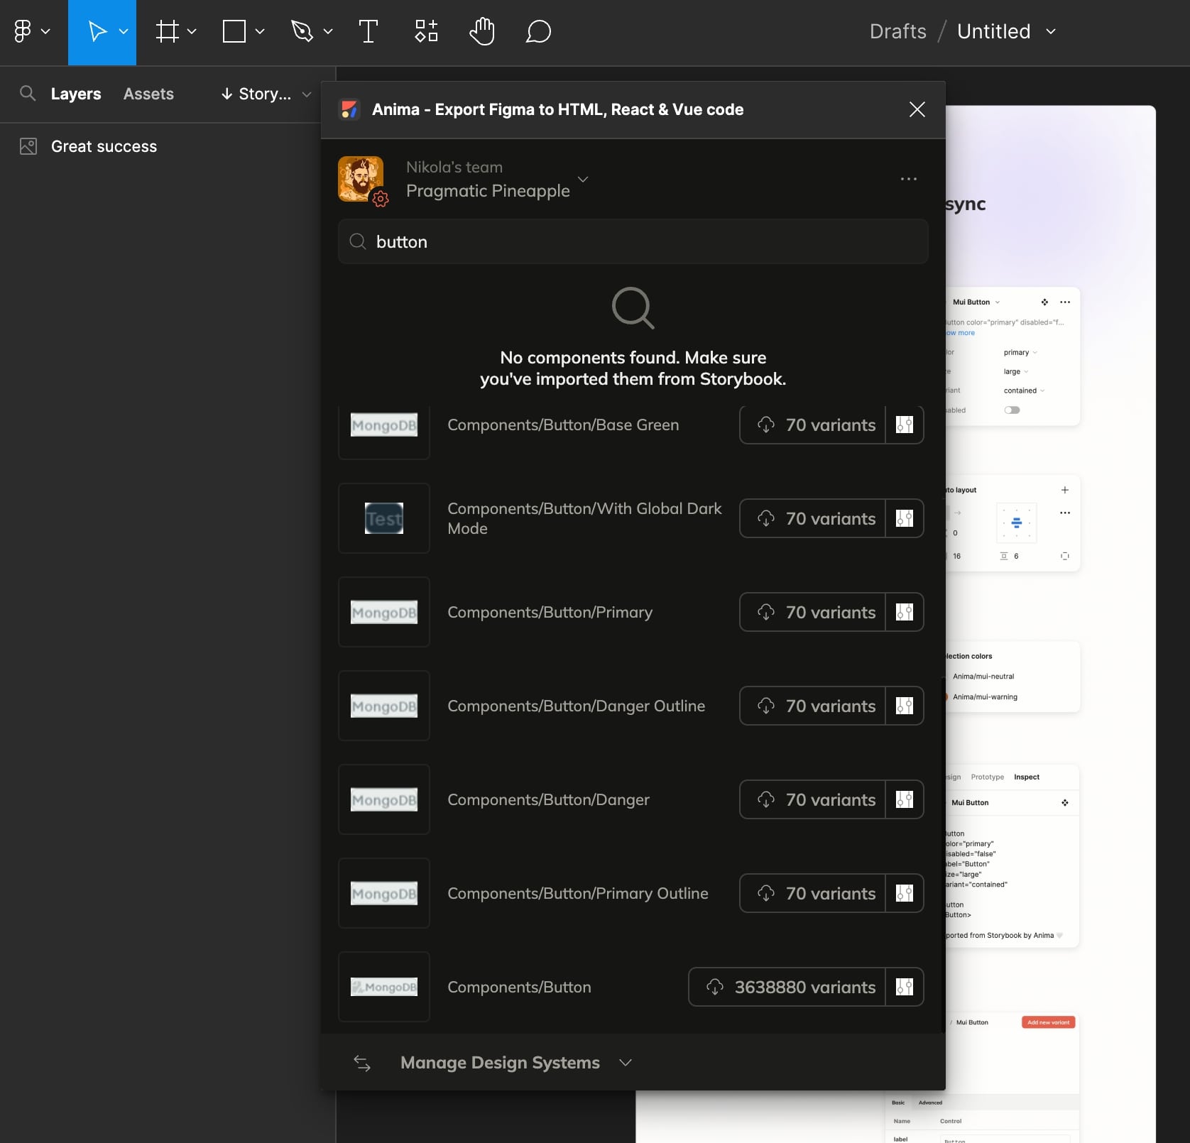Screen dimensions: 1190x1143
Task: Select the Hand tool
Action: 482,32
